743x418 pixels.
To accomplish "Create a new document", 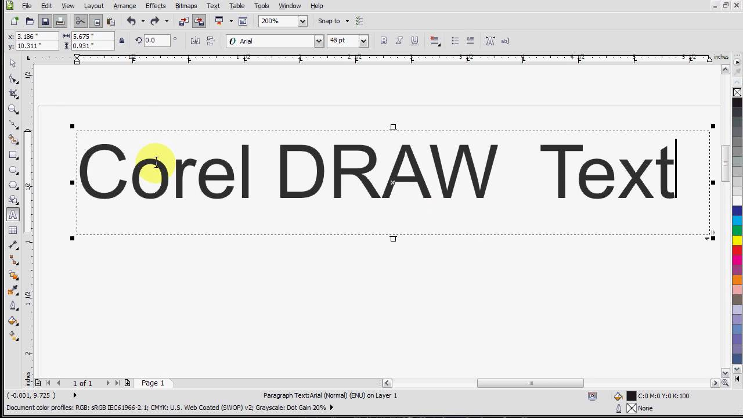I will pyautogui.click(x=15, y=21).
